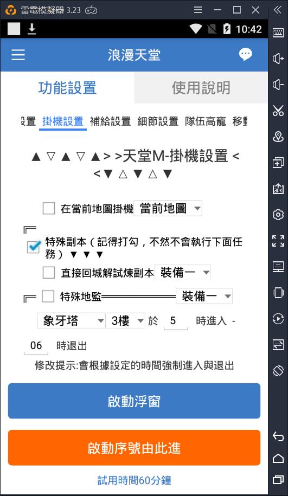Viewport: 288px width, 496px height.
Task: Switch to the 使用說明 tab
Action: (x=201, y=88)
